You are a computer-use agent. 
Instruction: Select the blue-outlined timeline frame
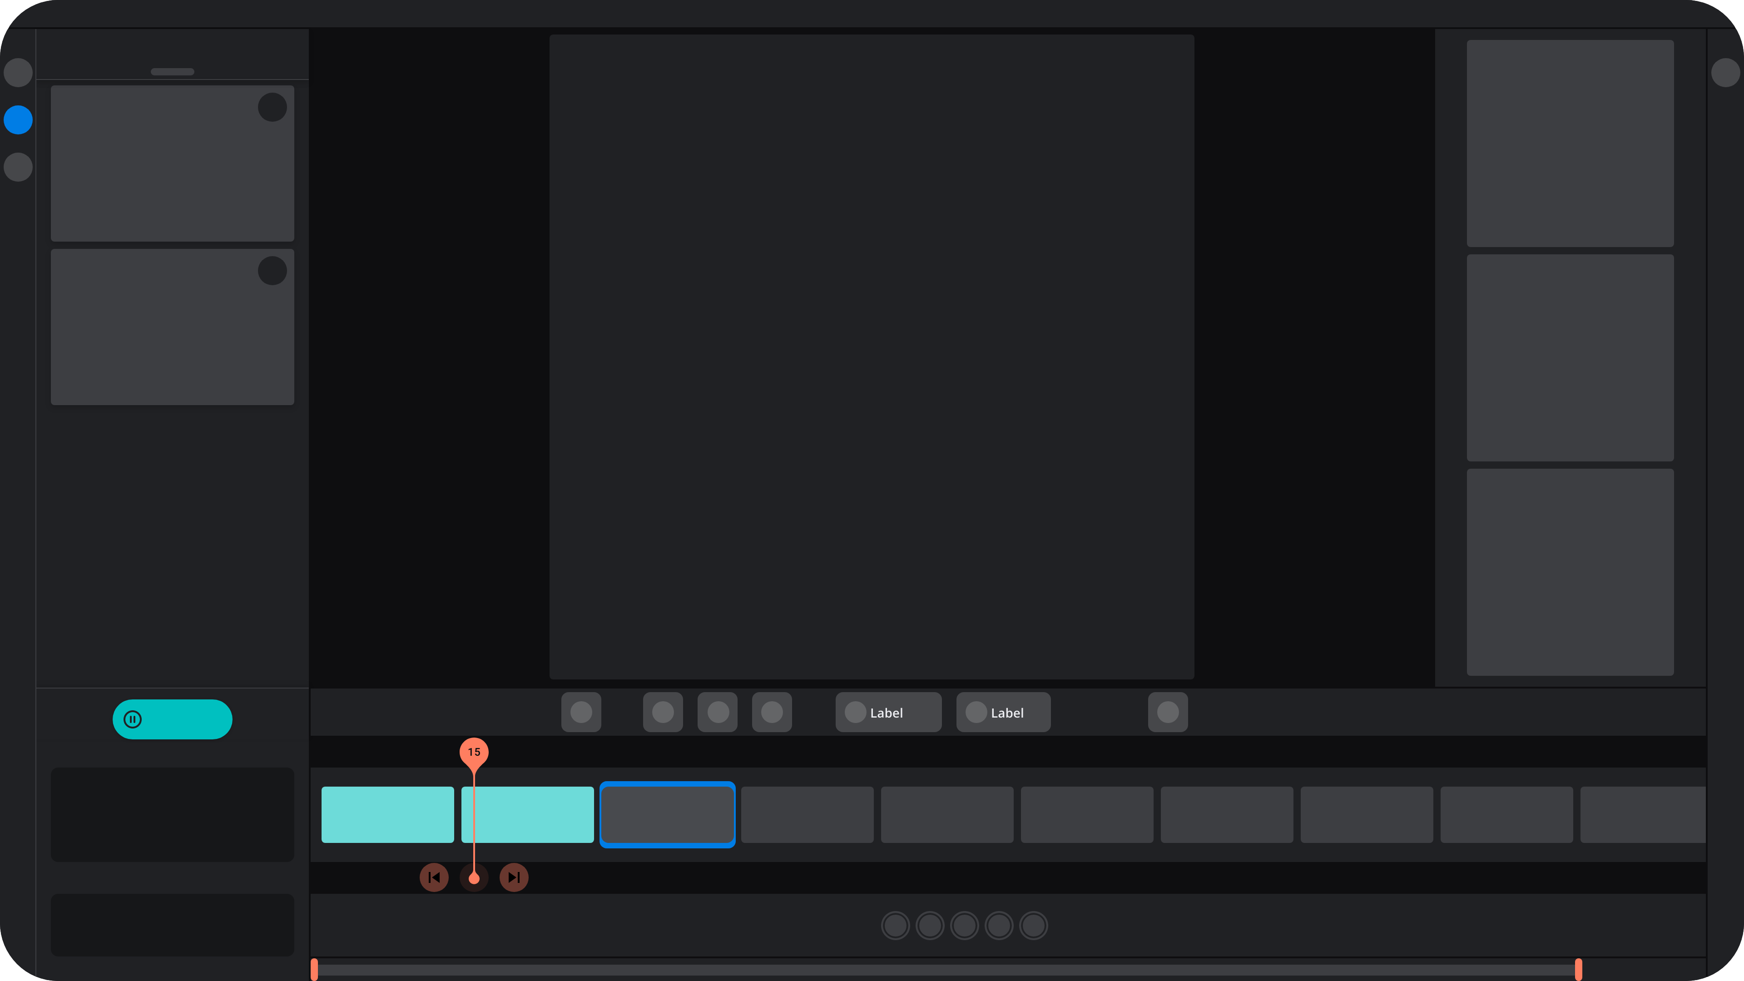tap(668, 814)
